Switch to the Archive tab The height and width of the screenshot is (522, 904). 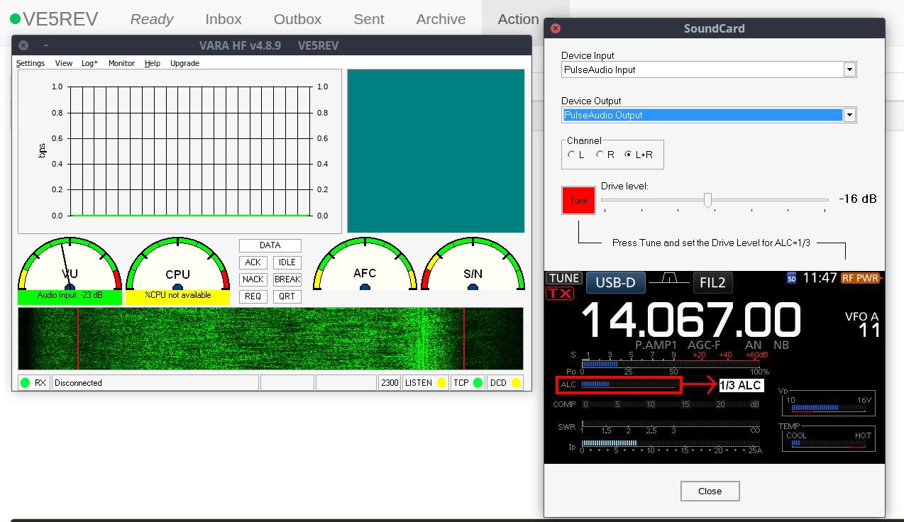441,19
